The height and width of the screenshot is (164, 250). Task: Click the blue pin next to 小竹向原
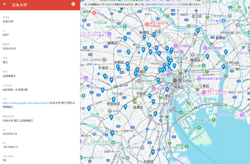125,39
